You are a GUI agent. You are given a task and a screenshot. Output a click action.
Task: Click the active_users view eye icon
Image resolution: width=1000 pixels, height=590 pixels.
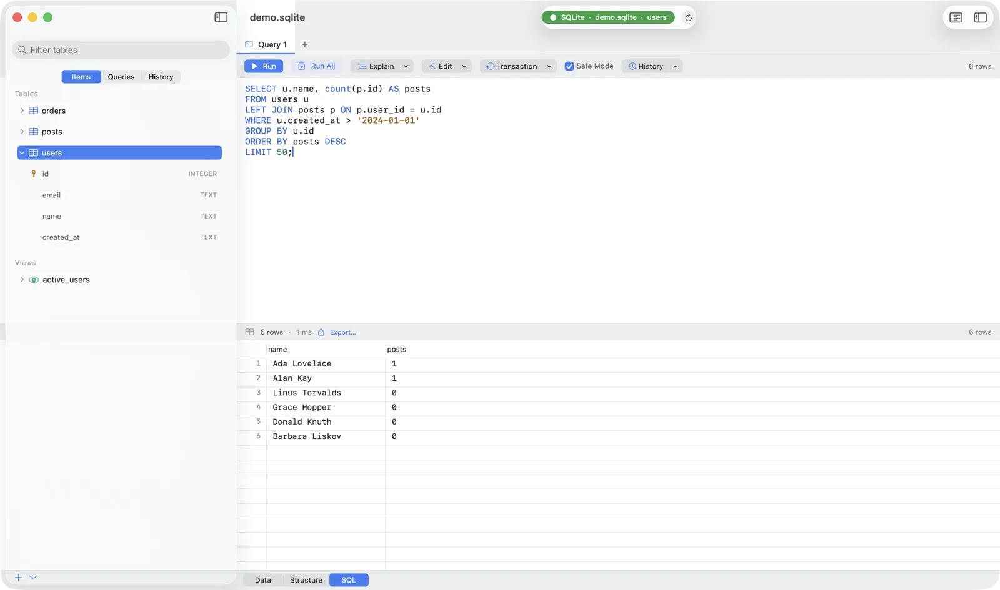(34, 280)
